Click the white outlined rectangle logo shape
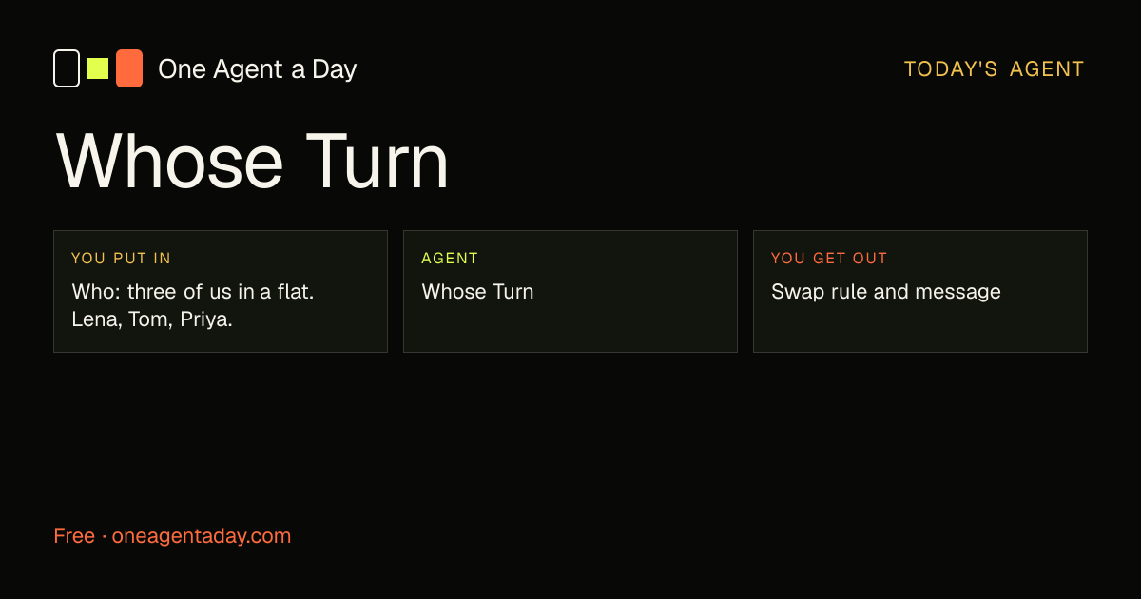The height and width of the screenshot is (599, 1141). tap(67, 68)
